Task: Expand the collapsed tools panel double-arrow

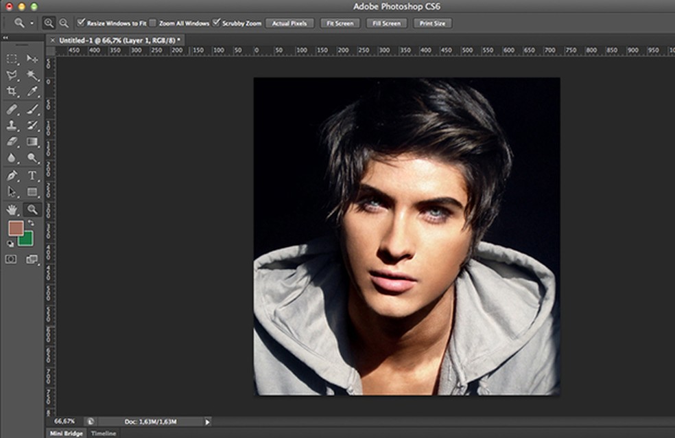Action: (x=6, y=38)
